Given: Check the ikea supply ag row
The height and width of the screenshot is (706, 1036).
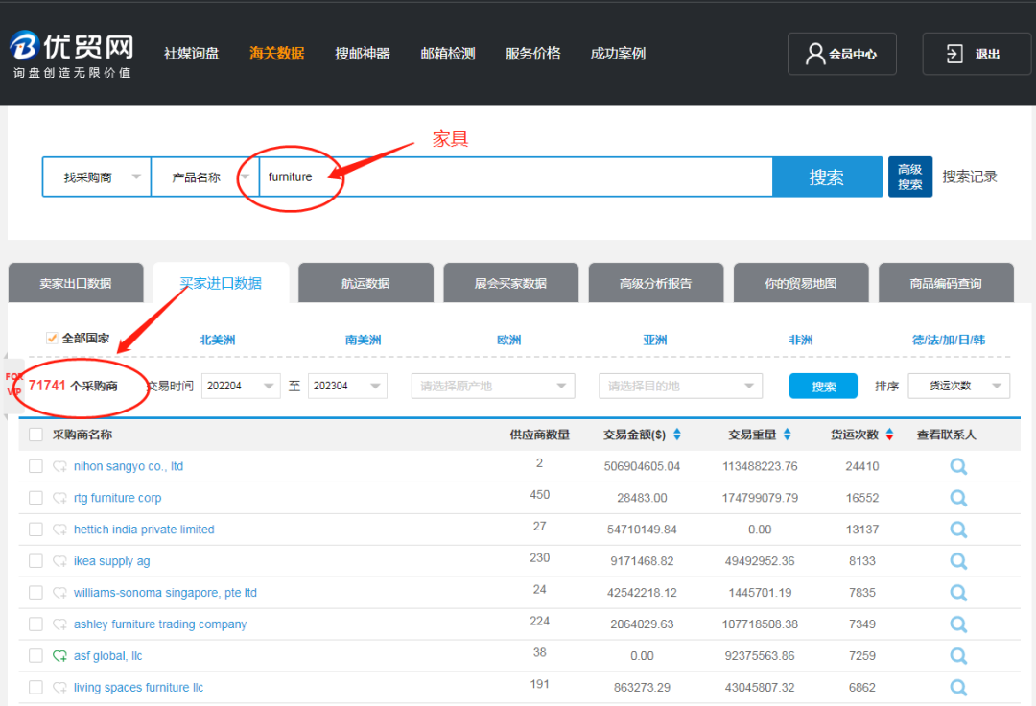Looking at the screenshot, I should 35,561.
